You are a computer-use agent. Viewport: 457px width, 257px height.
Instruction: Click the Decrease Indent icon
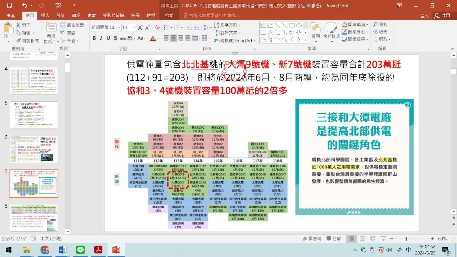[190, 27]
